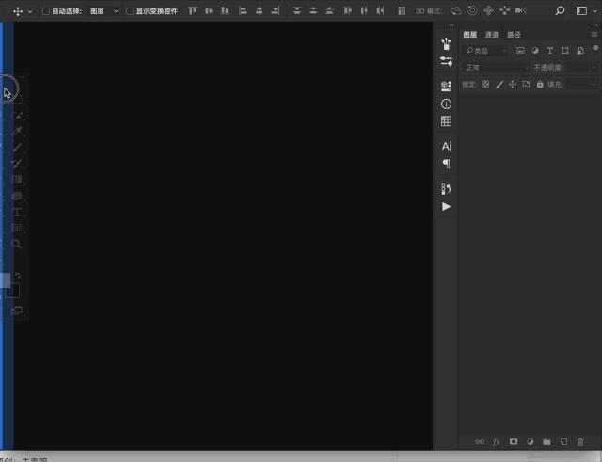Switch to the 图层 tab
Image resolution: width=602 pixels, height=462 pixels.
coord(469,35)
